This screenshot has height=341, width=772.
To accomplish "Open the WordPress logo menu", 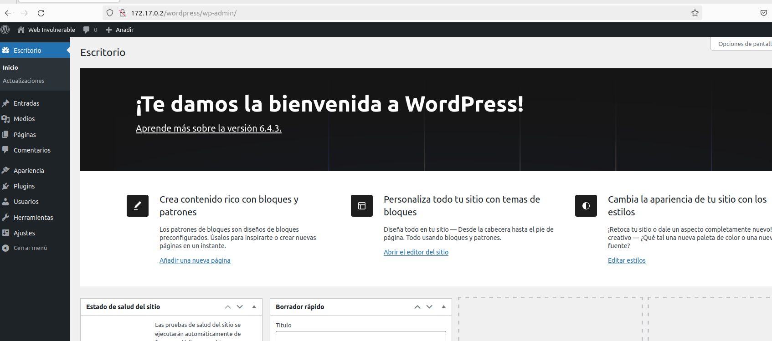I will [5, 30].
